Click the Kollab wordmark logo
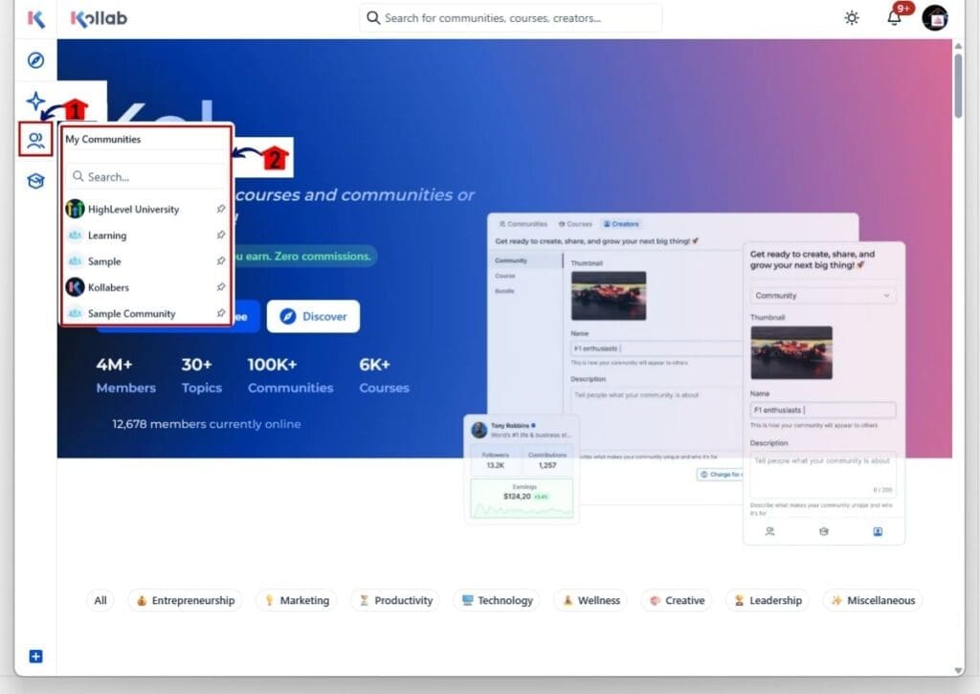The image size is (980, 694). coord(99,19)
